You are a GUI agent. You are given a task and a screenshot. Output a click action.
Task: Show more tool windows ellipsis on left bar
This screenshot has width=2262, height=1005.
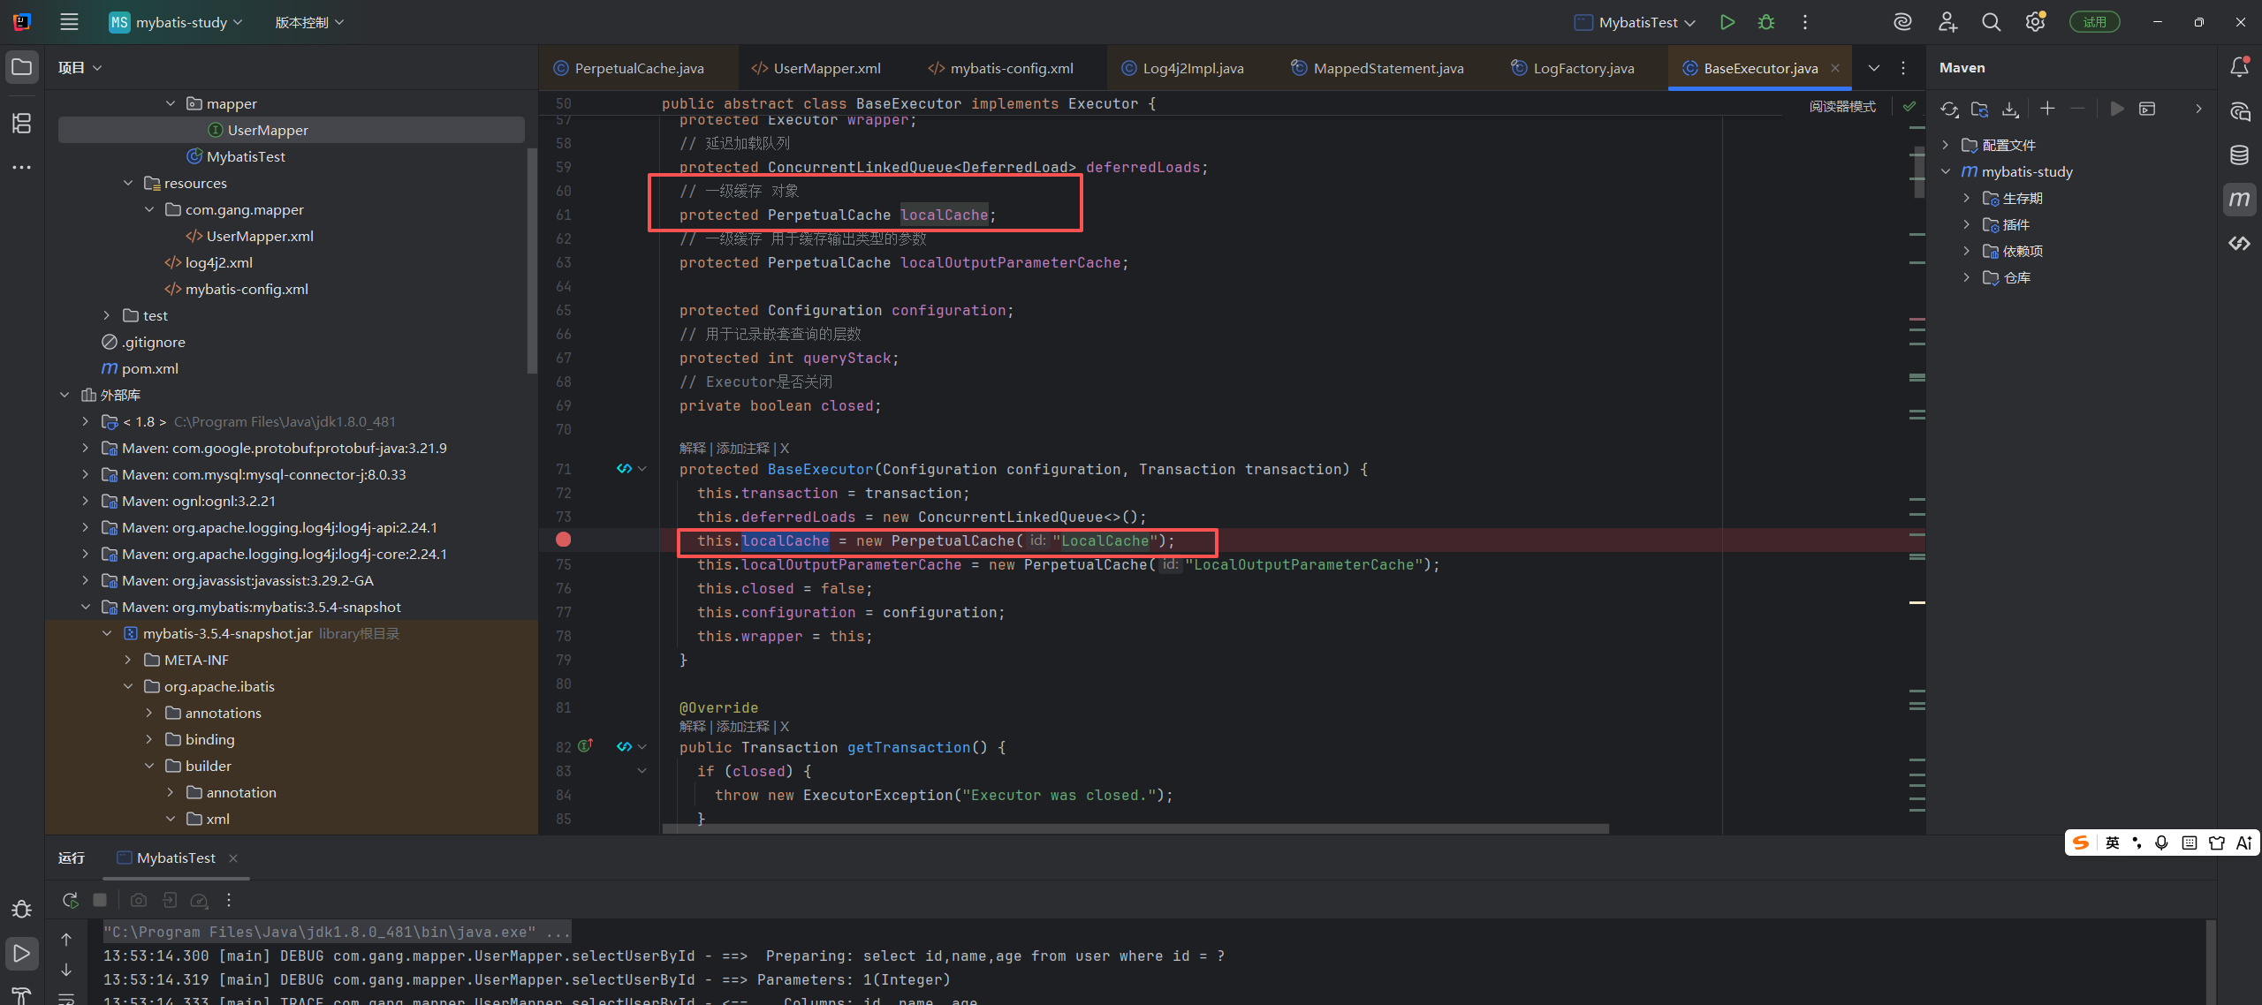pos(22,167)
